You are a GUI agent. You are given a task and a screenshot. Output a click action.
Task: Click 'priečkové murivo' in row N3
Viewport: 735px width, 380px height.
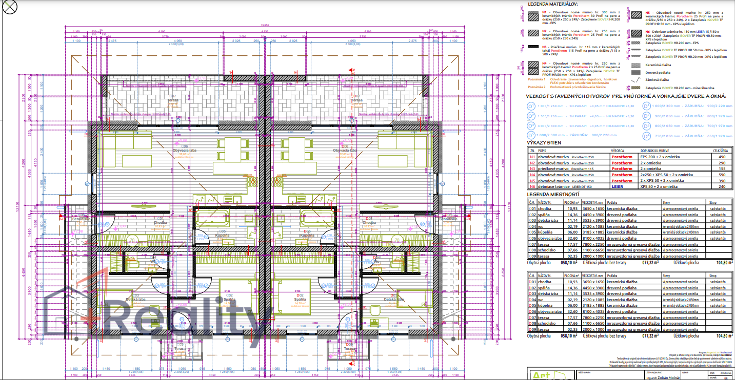pyautogui.click(x=553, y=168)
